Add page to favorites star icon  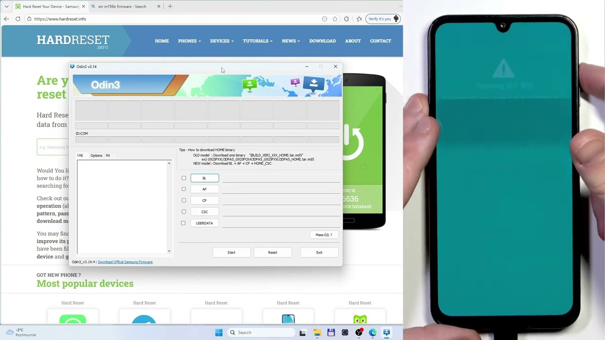[x=335, y=19]
